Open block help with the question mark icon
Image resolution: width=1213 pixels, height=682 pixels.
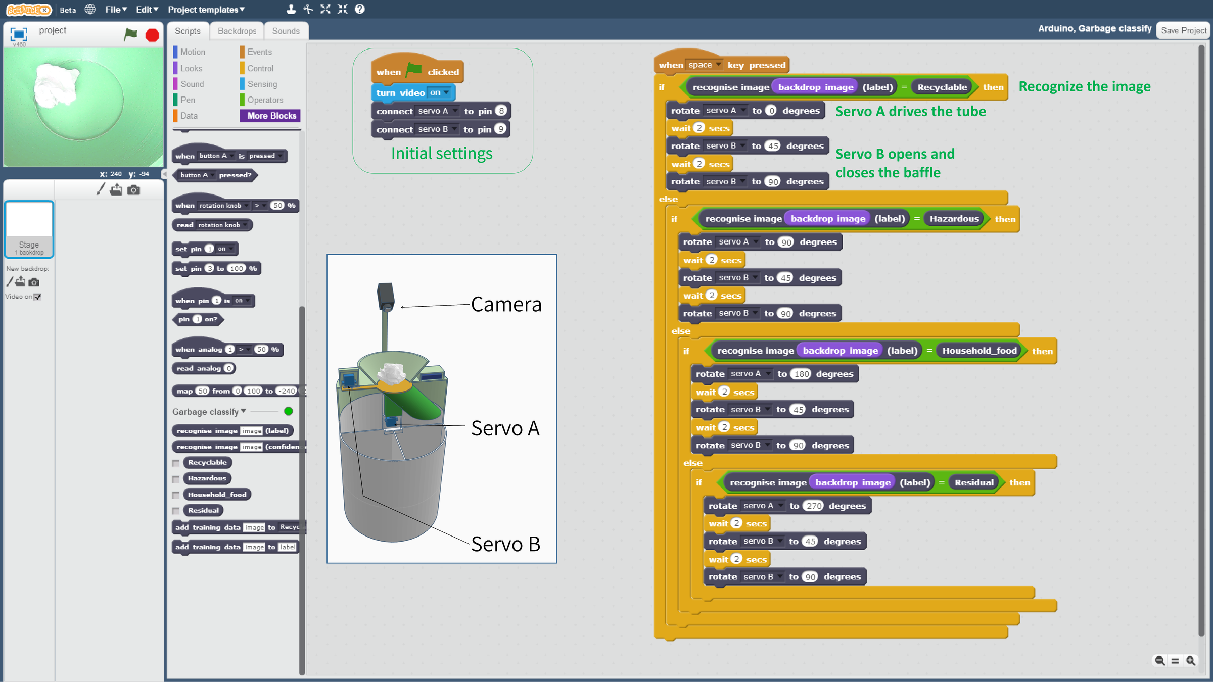(359, 9)
